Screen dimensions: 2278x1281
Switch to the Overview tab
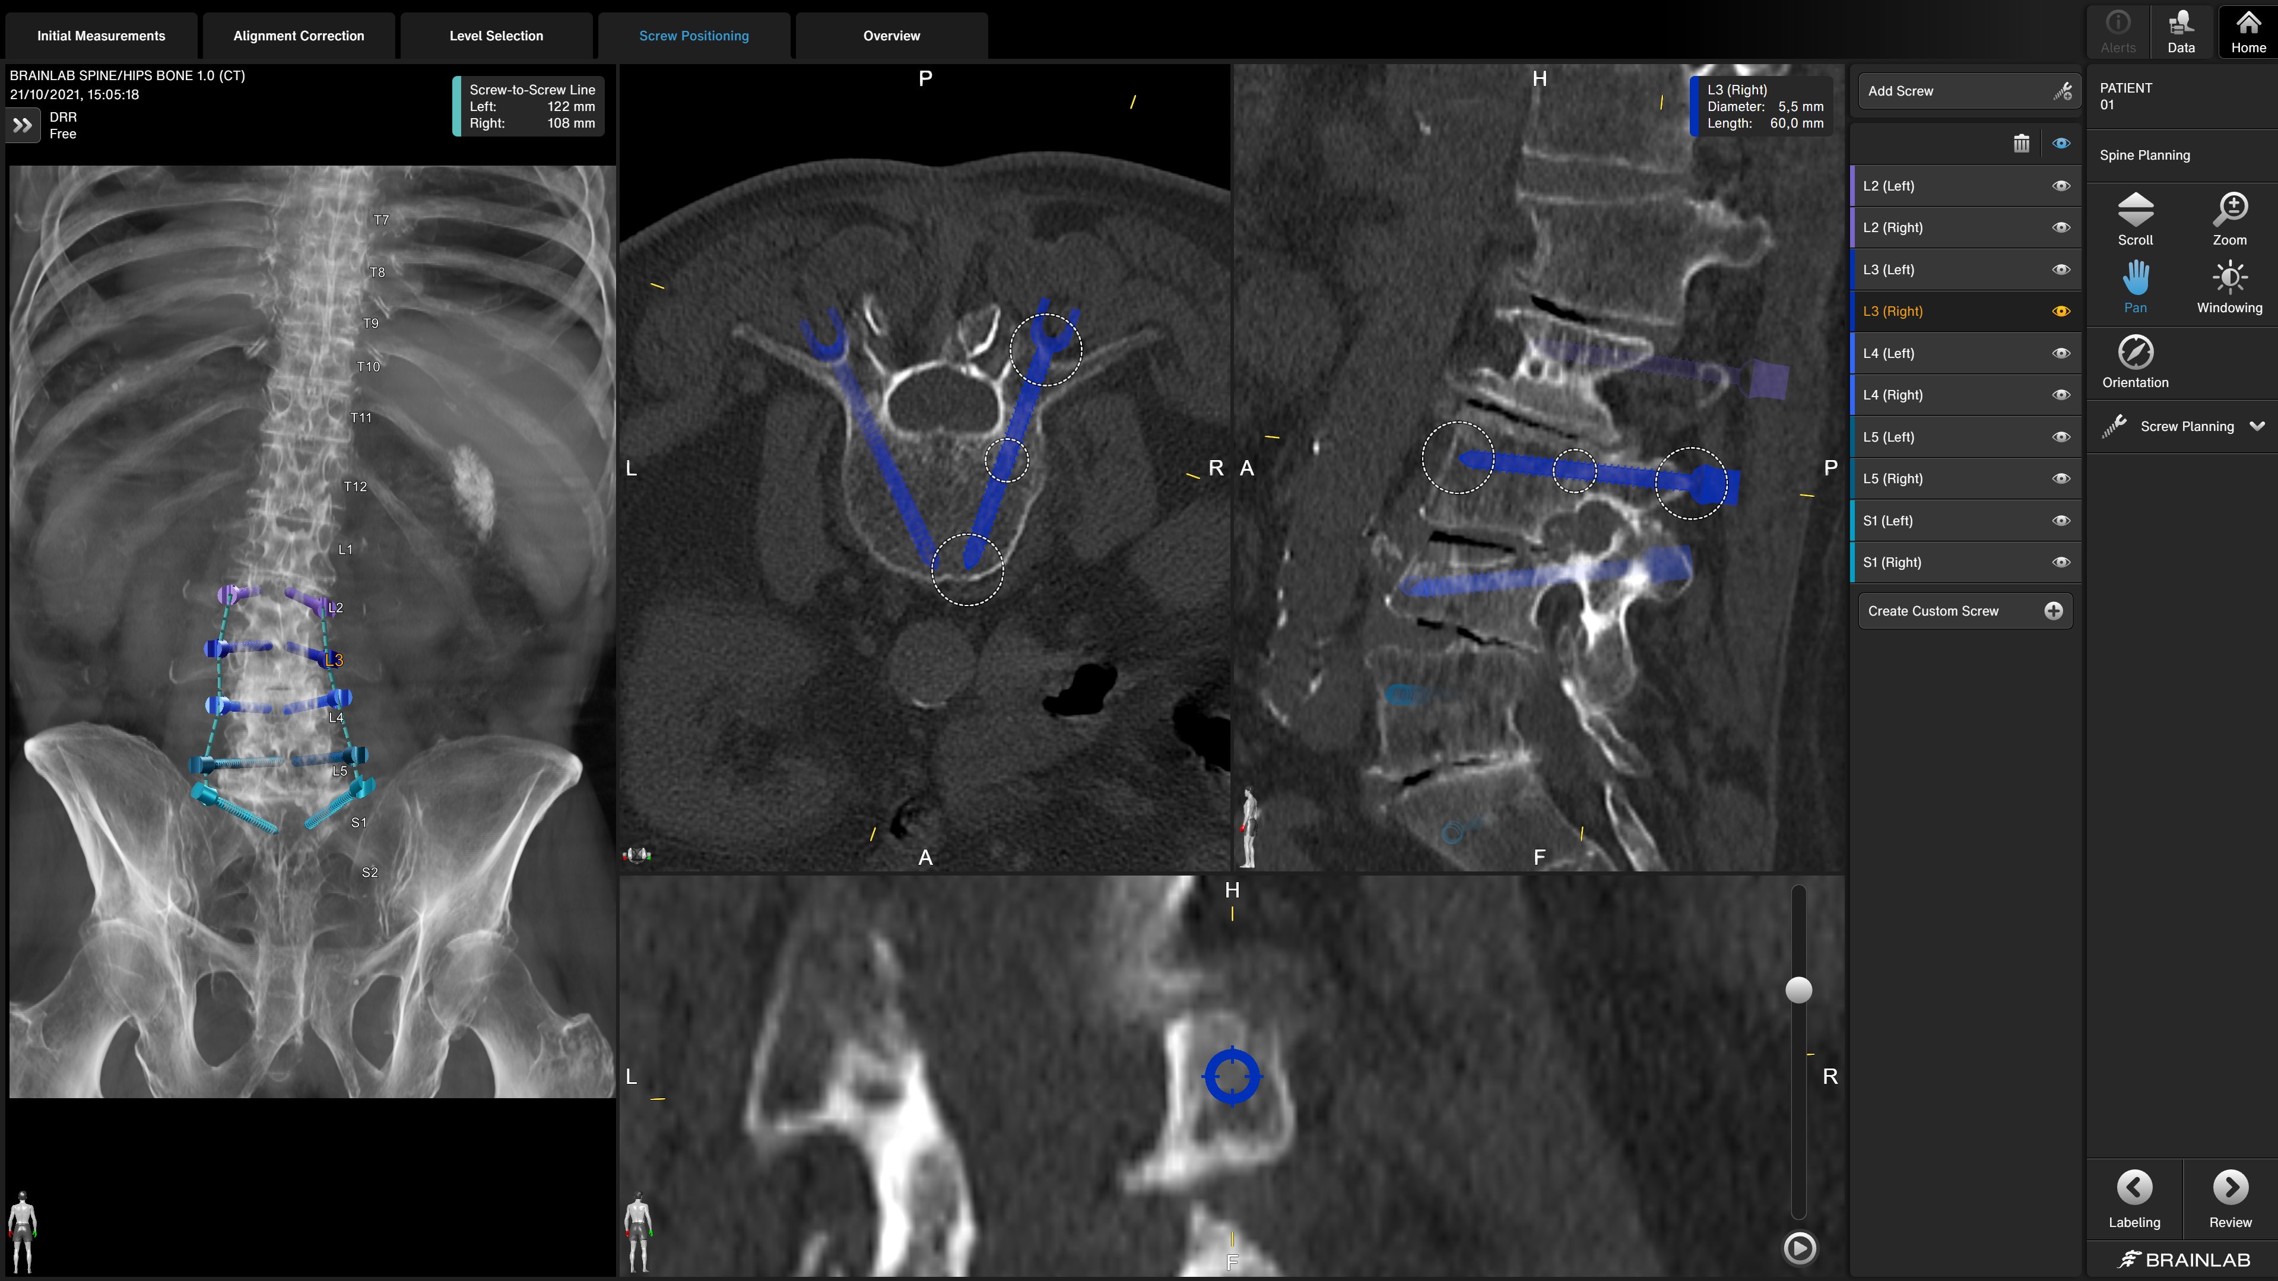(890, 36)
